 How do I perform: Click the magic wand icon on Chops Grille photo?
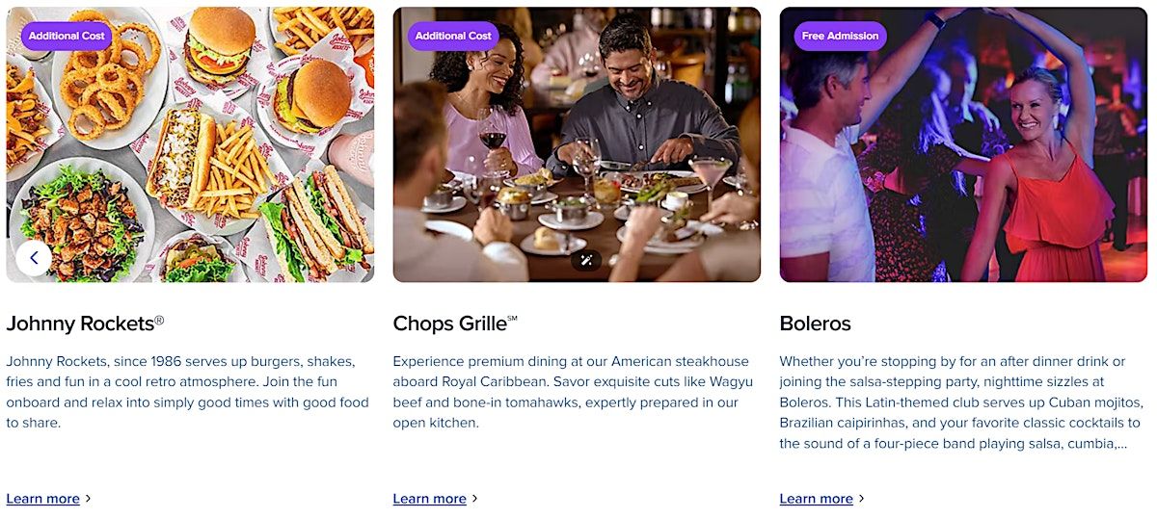click(585, 260)
